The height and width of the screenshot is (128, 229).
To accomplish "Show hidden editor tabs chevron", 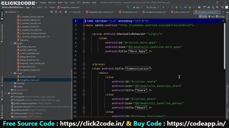I will coord(223,12).
